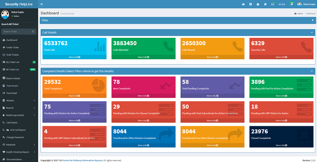
Task: Open More Info under Calls Missed
Action: tap(212, 57)
